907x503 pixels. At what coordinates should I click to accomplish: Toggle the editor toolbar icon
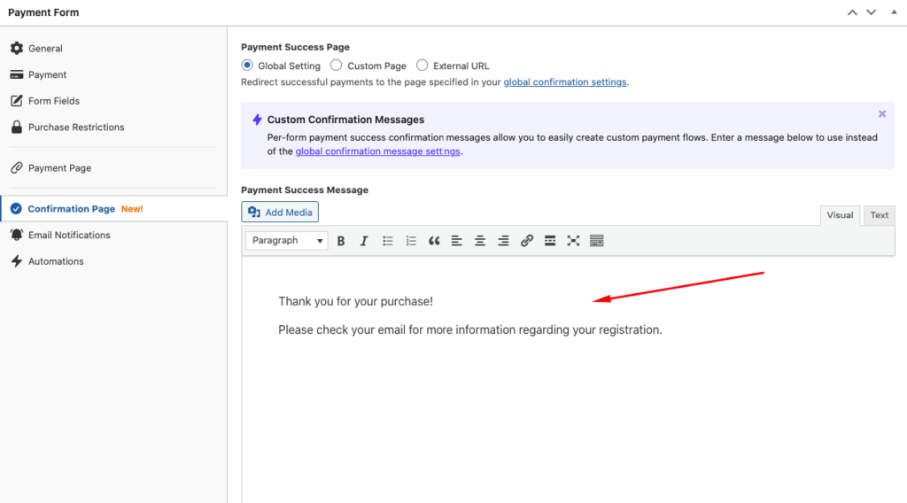pyautogui.click(x=596, y=241)
